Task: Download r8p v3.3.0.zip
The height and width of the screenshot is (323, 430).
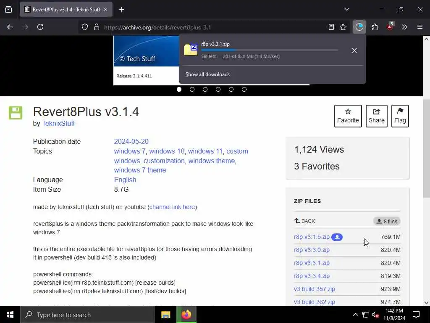Action: coord(312,250)
